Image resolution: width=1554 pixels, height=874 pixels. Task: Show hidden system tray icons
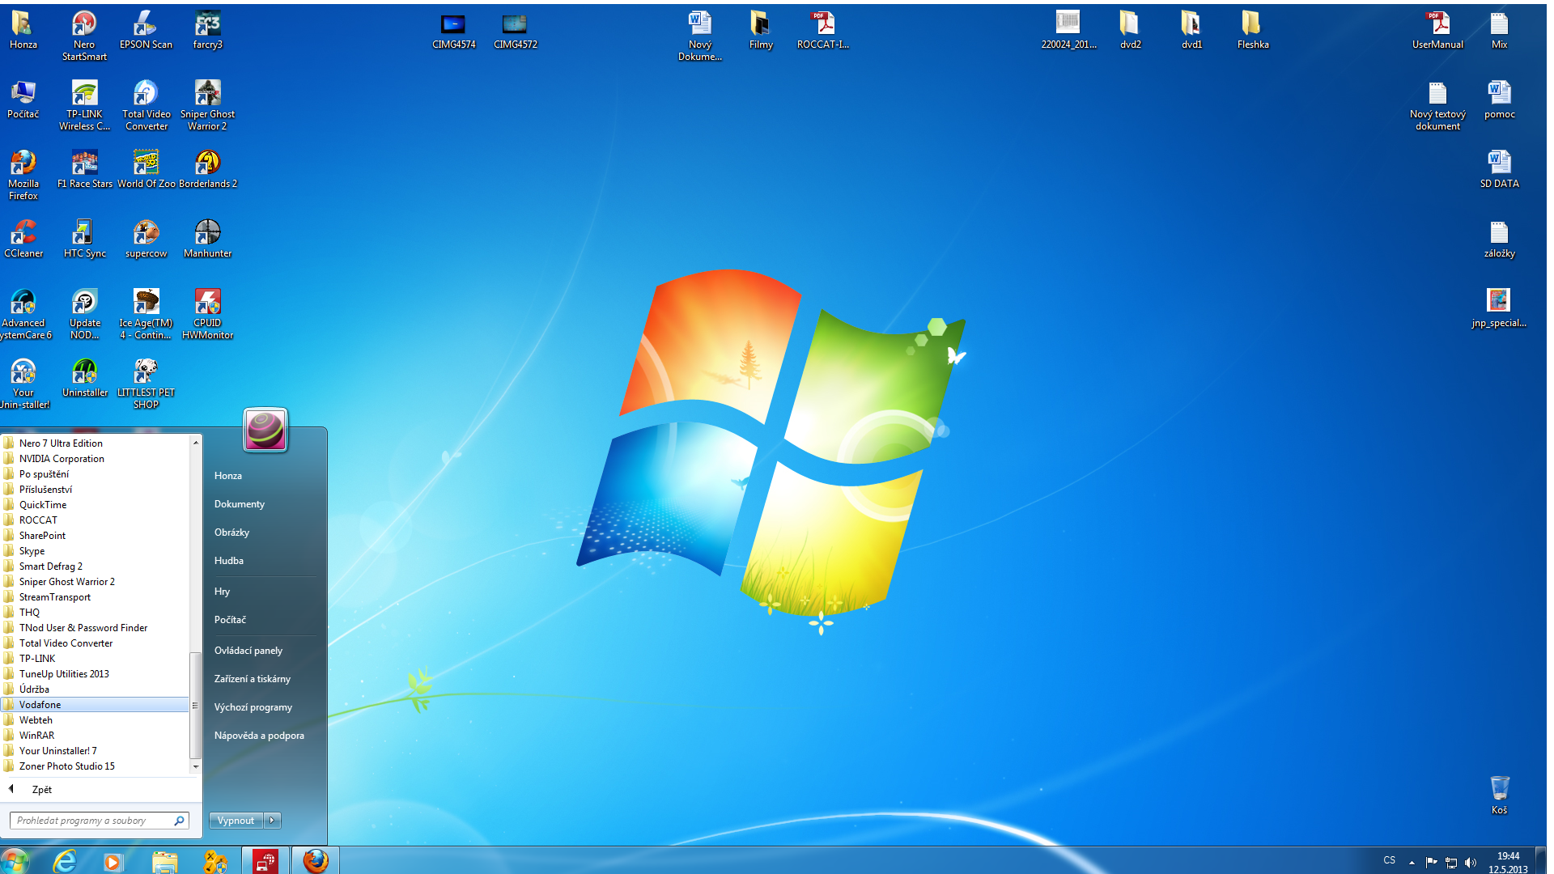[x=1412, y=862]
